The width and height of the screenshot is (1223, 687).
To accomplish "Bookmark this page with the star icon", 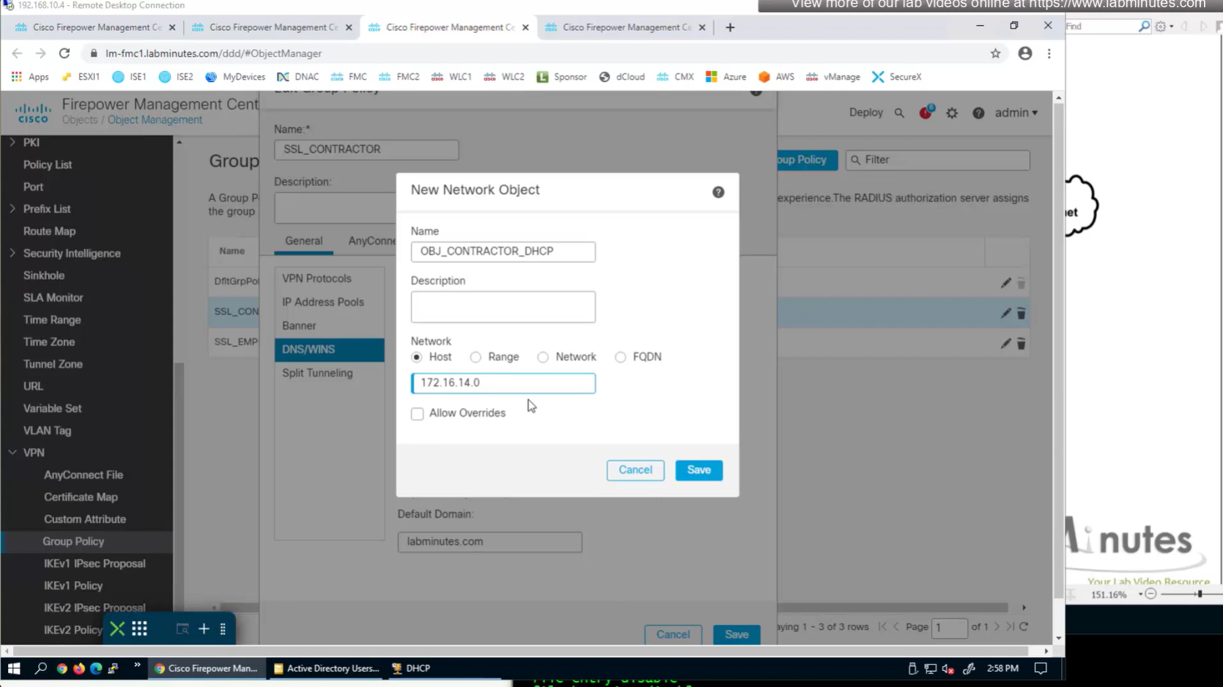I will (x=995, y=53).
